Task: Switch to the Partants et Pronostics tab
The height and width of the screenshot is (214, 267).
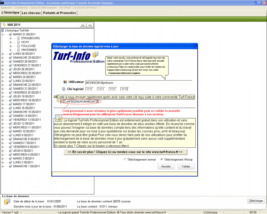Action: 60,13
